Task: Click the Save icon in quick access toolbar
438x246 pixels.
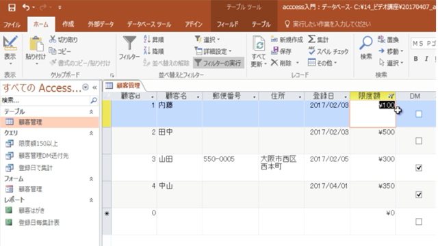Action: [12, 8]
